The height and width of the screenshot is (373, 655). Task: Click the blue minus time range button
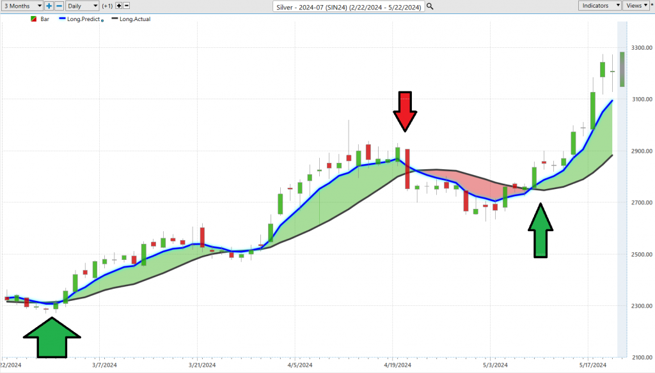coord(59,6)
